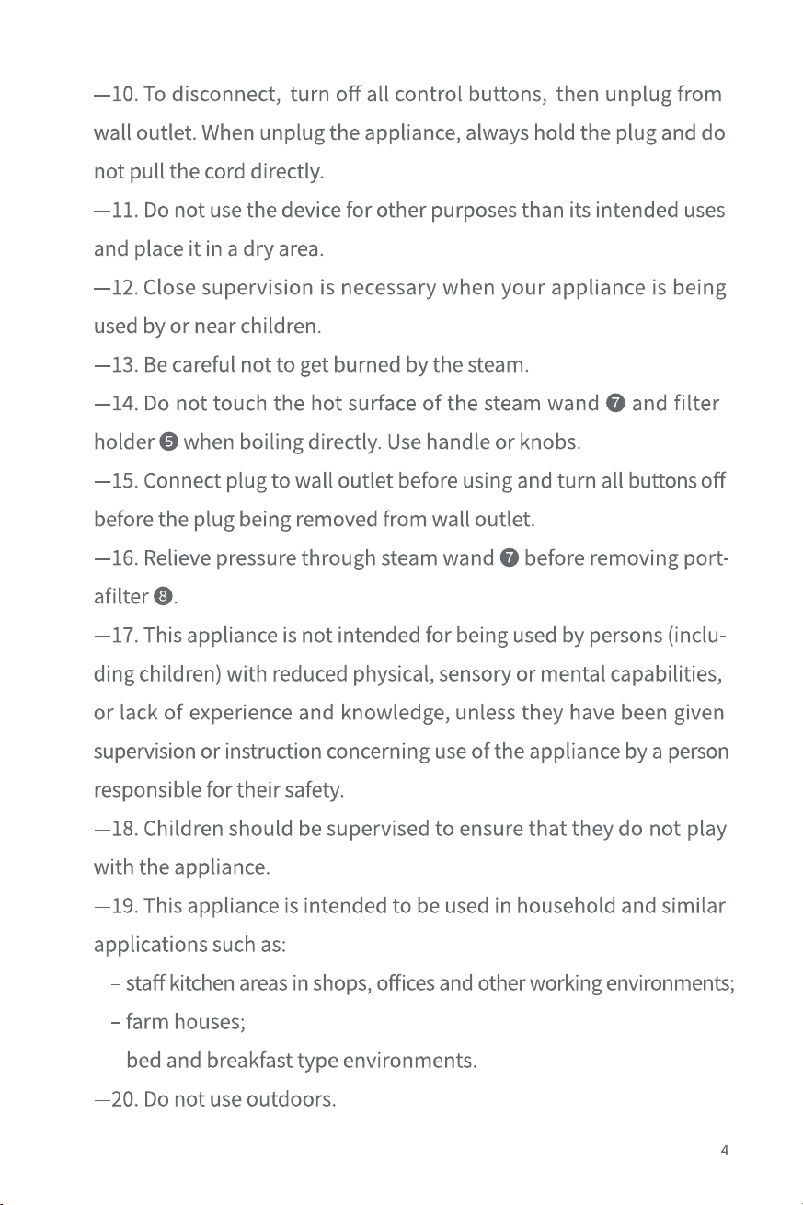Click the circled 8 after 'afilter'
Screen dimensions: 803x1205
(x=163, y=597)
